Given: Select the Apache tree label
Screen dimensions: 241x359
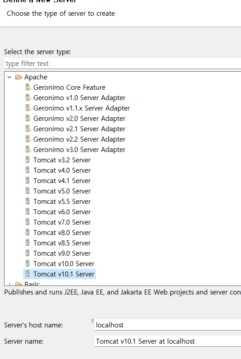Looking at the screenshot, I should click(x=36, y=77).
